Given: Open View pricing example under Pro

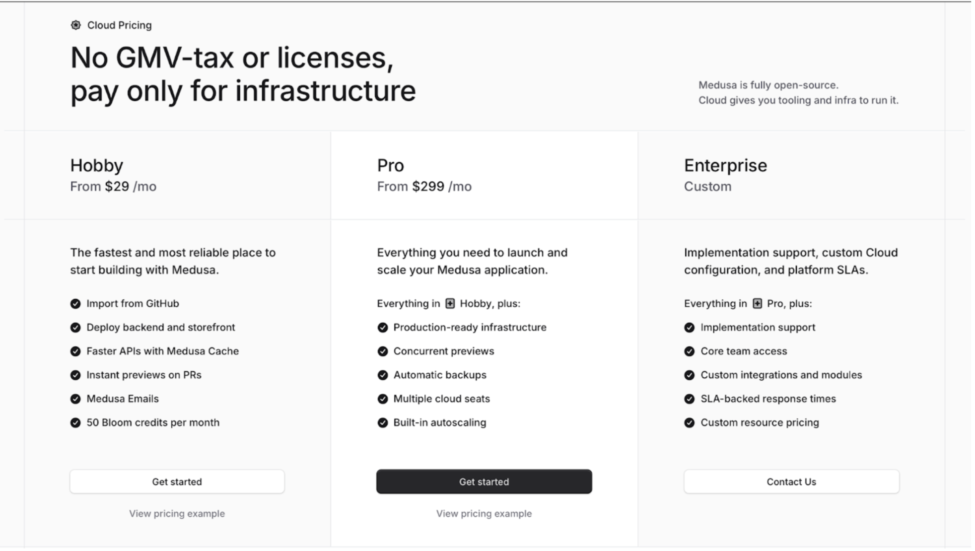Looking at the screenshot, I should pyautogui.click(x=484, y=514).
